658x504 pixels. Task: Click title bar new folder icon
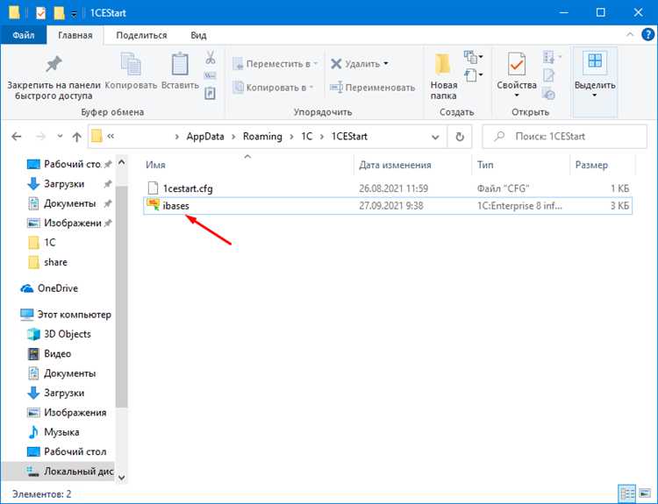coord(59,13)
